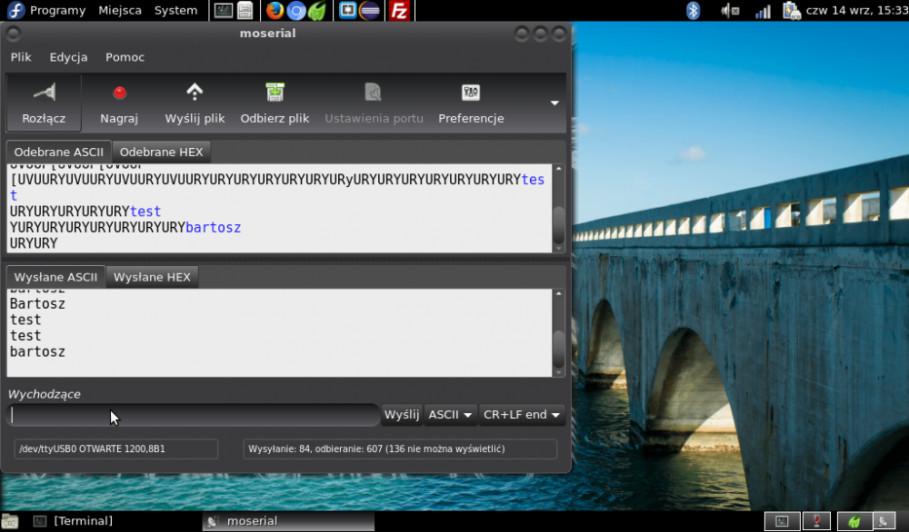Click the Bluetooth tray icon
909x532 pixels.
coord(693,10)
